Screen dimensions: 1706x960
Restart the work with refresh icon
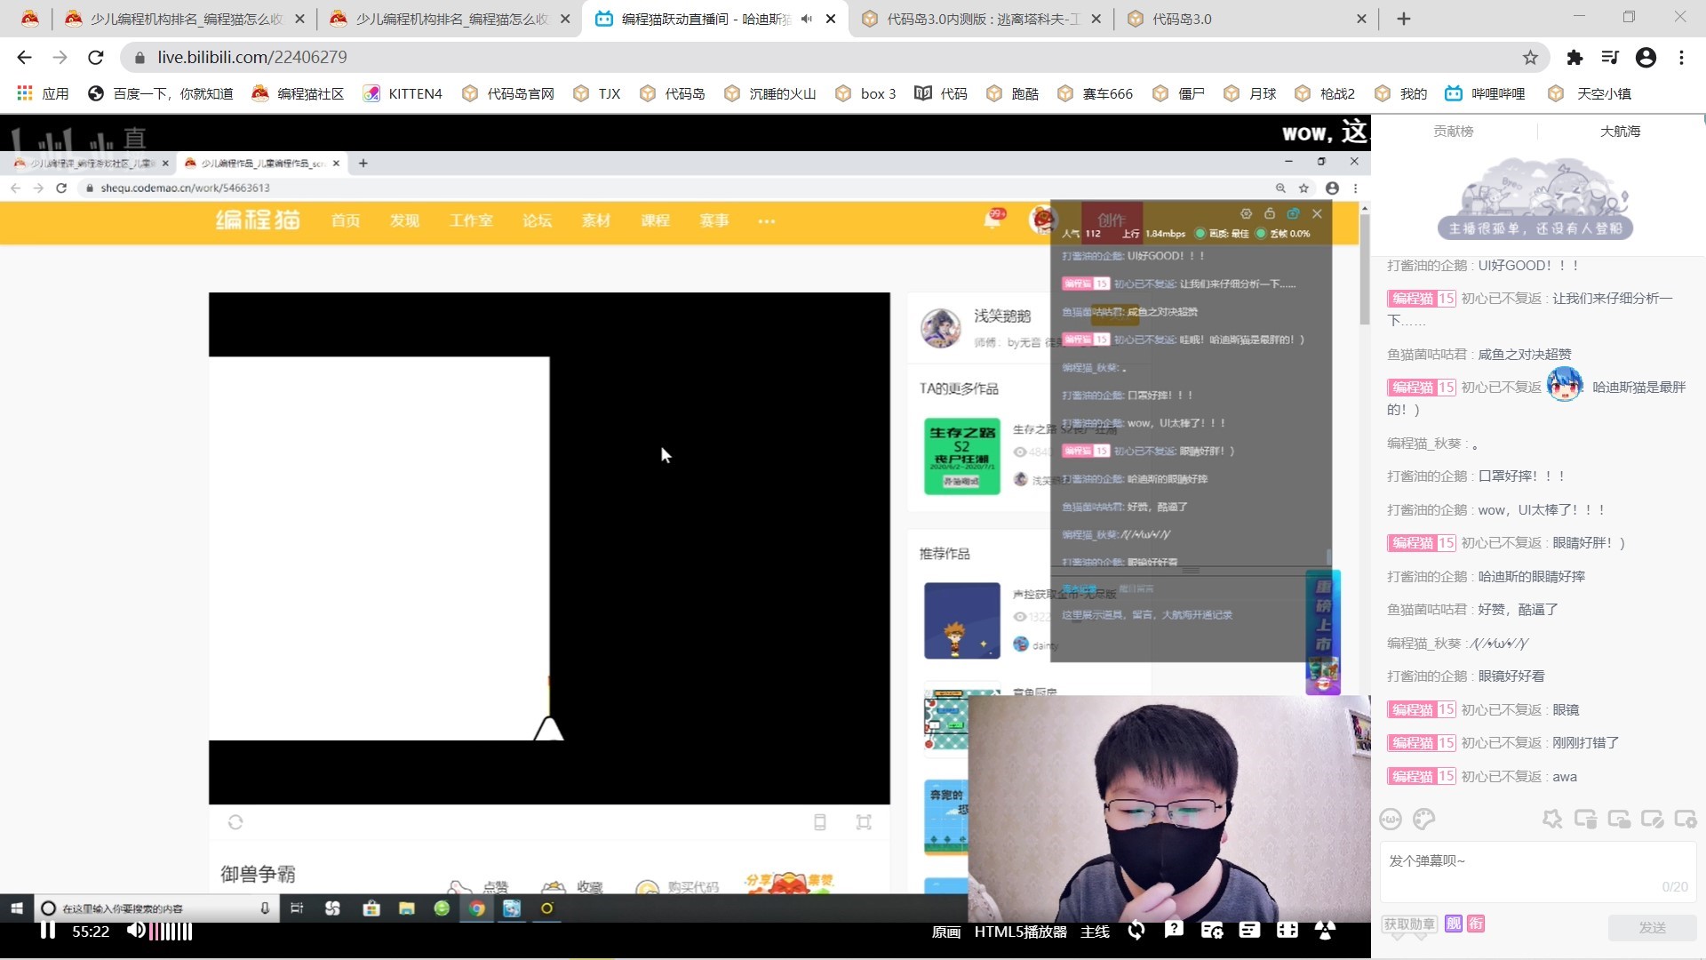coord(235,822)
